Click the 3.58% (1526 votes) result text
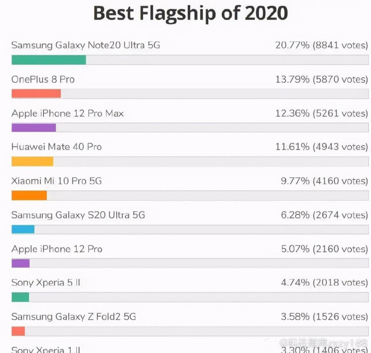The image size is (371, 353). pyautogui.click(x=324, y=317)
